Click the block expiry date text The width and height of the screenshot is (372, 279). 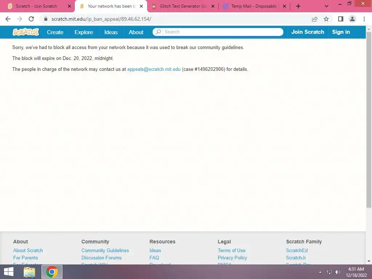(x=63, y=58)
